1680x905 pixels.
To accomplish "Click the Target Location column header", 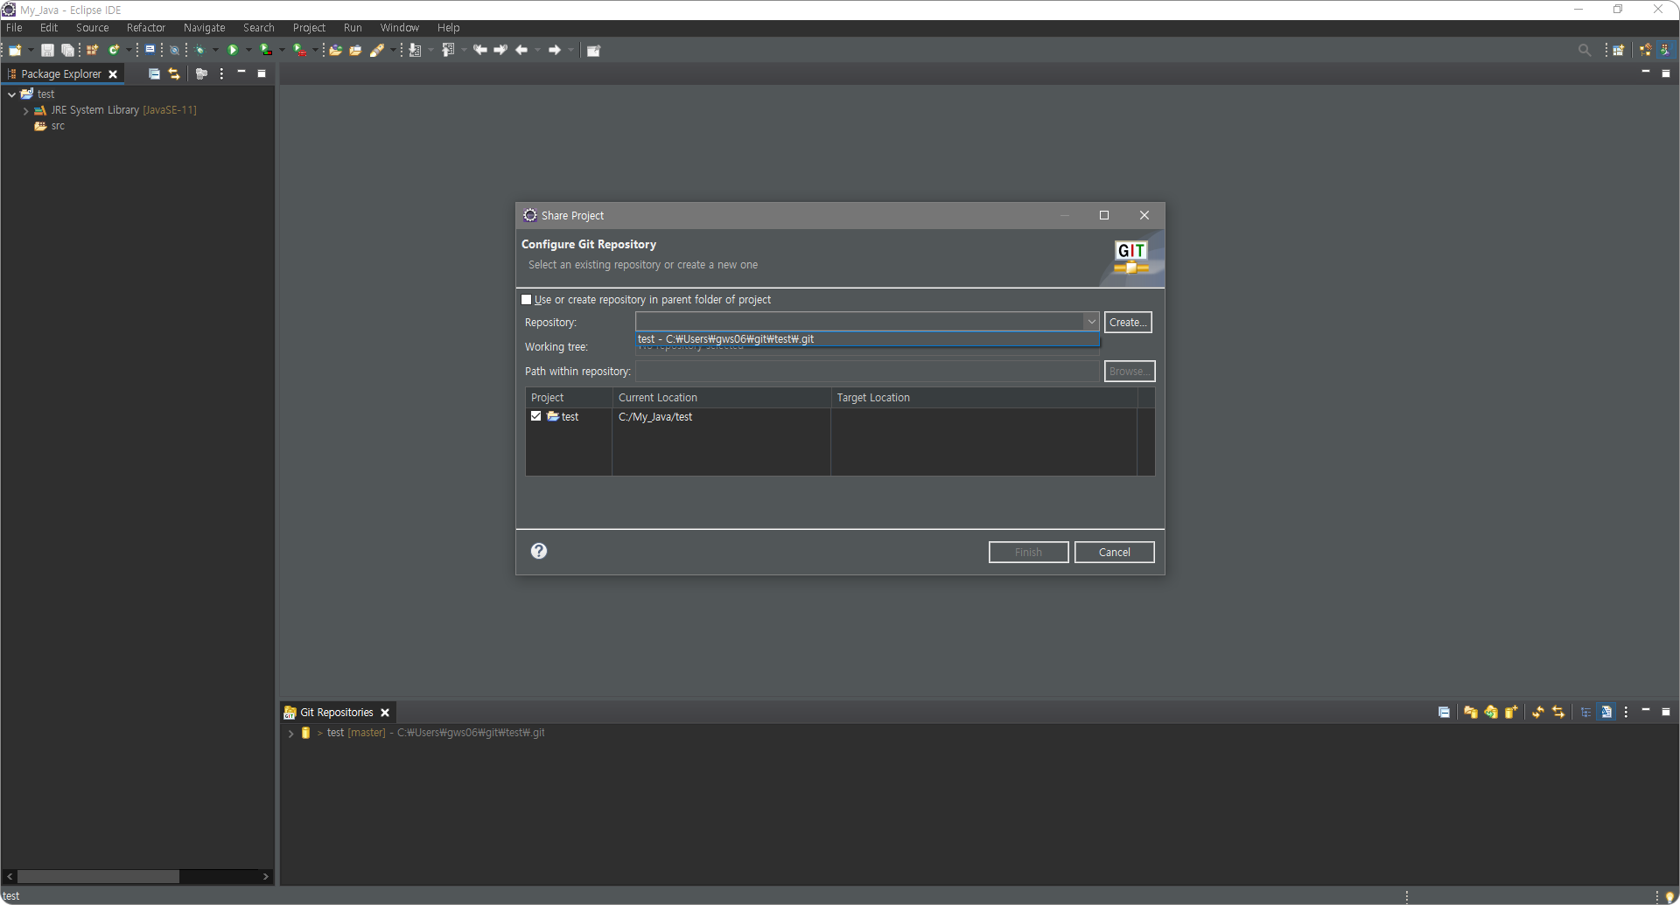I will coord(983,398).
